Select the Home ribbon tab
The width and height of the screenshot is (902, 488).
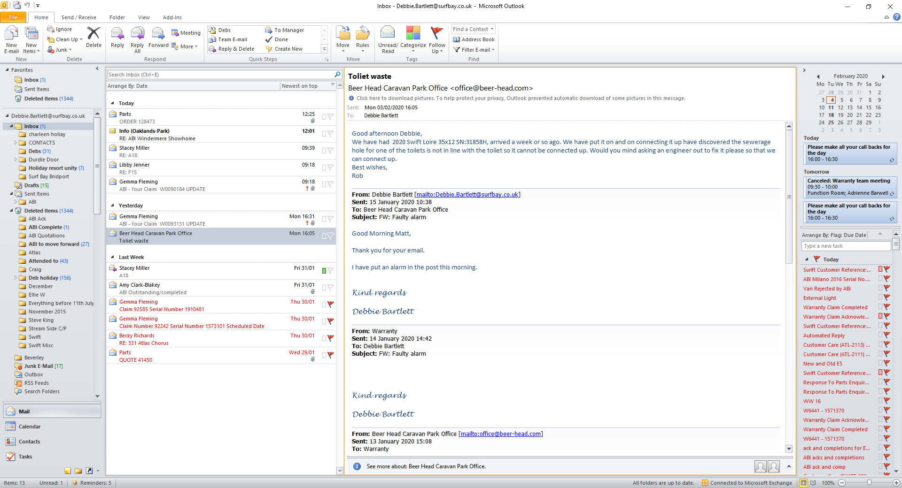tap(41, 17)
